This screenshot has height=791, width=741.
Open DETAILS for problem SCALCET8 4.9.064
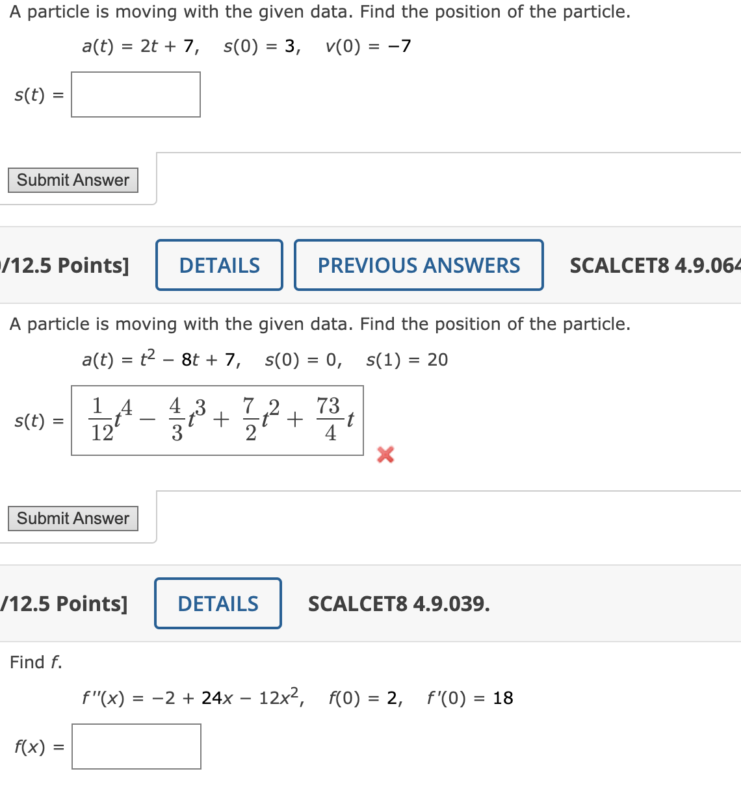pyautogui.click(x=219, y=265)
